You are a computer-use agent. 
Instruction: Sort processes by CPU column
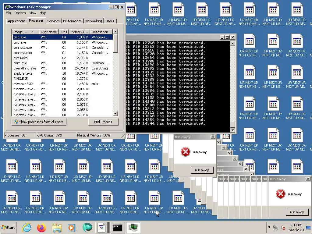[x=64, y=32]
